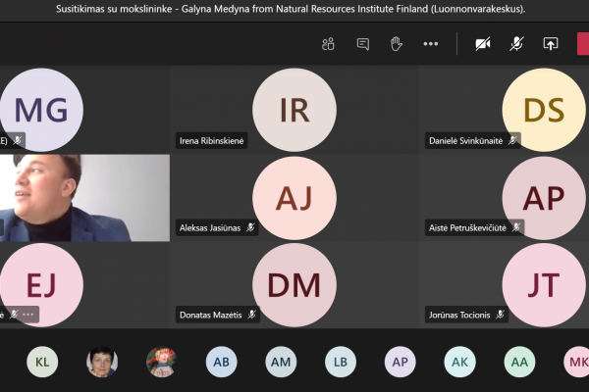This screenshot has width=589, height=392.
Task: Click the muted mic icon beside Danielė Svinkūnaitė
Action: [x=512, y=140]
